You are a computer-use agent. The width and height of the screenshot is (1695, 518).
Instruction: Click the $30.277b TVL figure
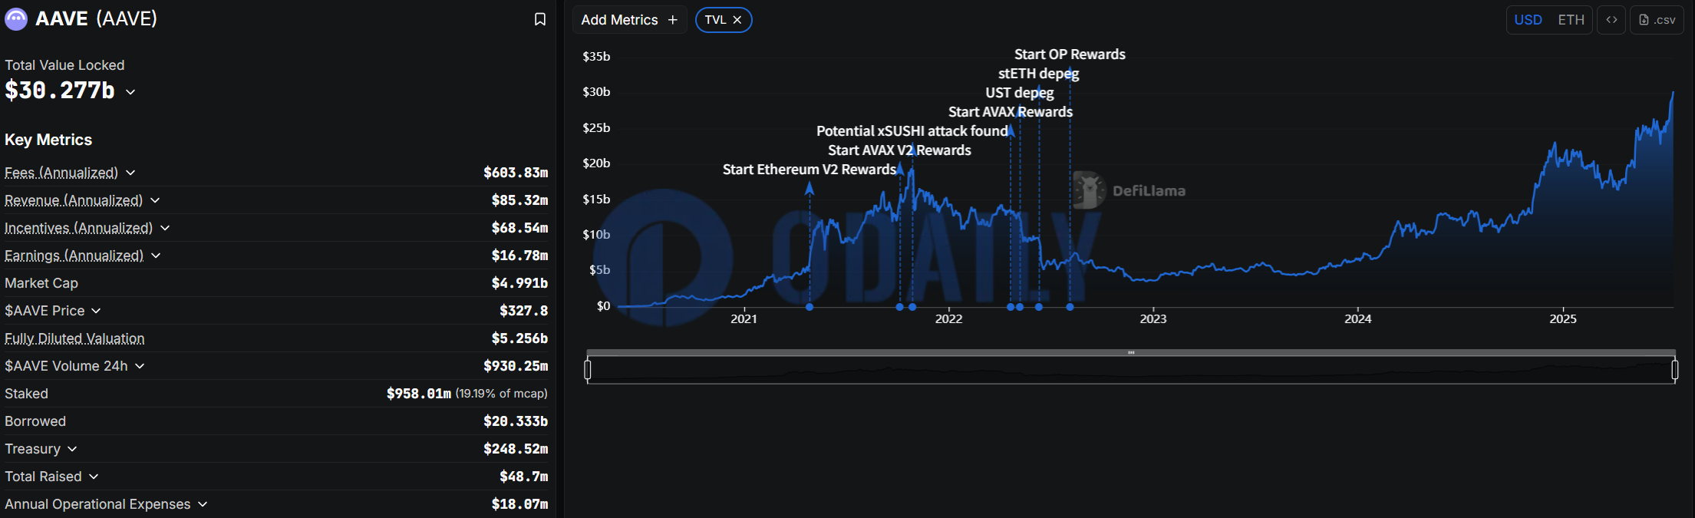coord(60,91)
